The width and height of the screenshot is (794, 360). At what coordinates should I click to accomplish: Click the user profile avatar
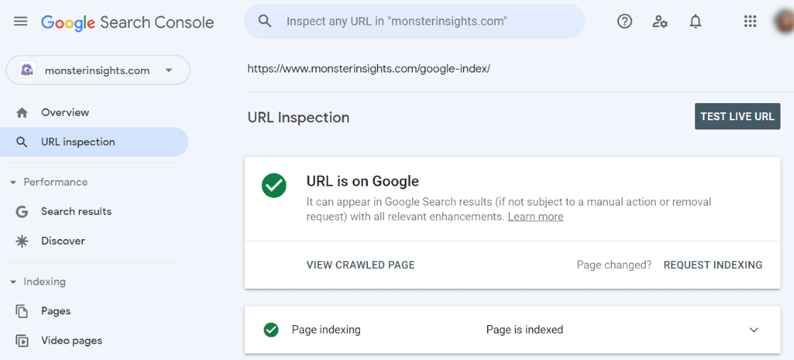coord(785,21)
